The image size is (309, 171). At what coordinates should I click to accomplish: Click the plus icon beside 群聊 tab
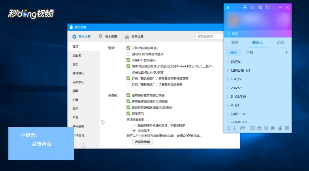(x=286, y=52)
